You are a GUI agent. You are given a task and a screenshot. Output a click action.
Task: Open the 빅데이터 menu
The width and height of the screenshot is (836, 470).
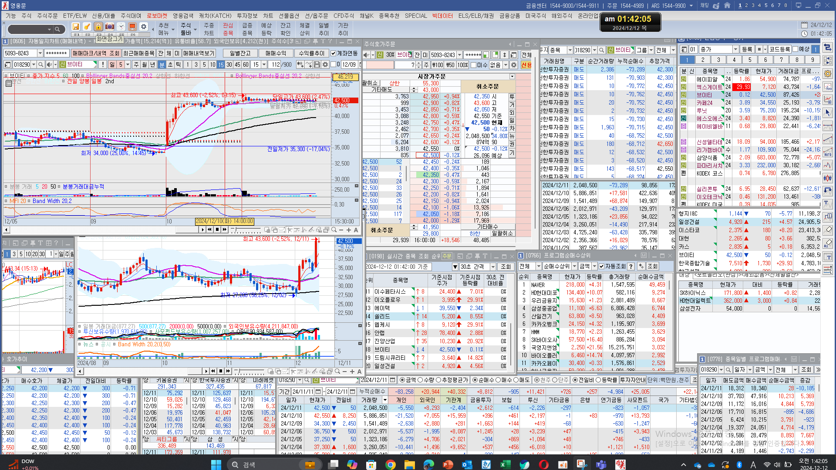(442, 16)
